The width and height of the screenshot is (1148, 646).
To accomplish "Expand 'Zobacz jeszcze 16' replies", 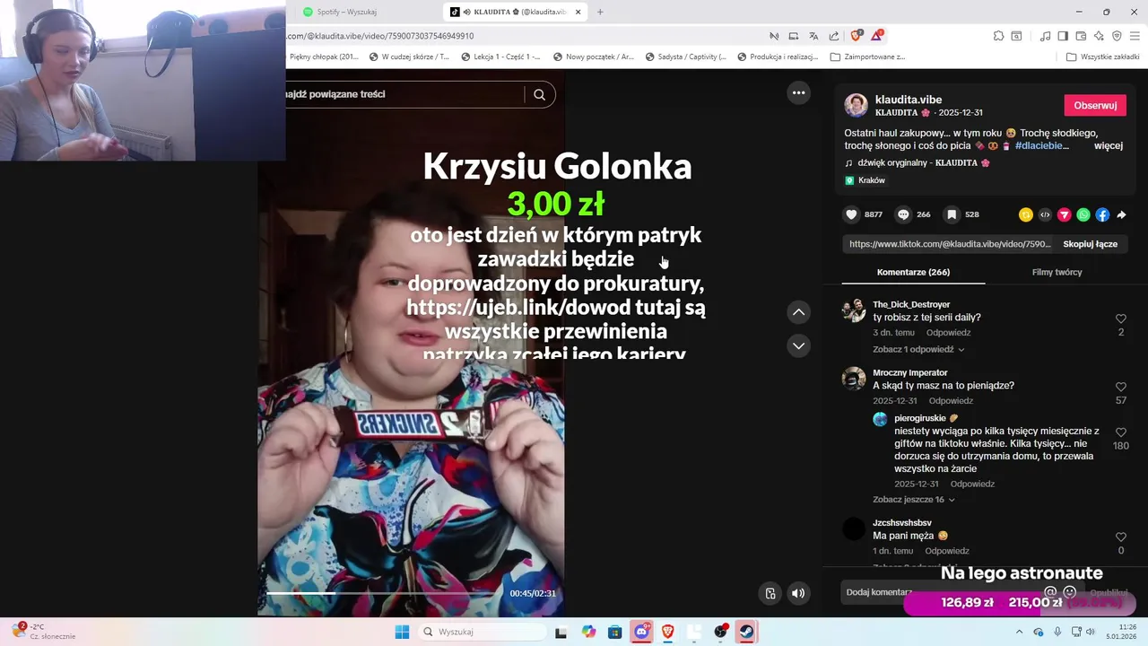I will pos(913,500).
